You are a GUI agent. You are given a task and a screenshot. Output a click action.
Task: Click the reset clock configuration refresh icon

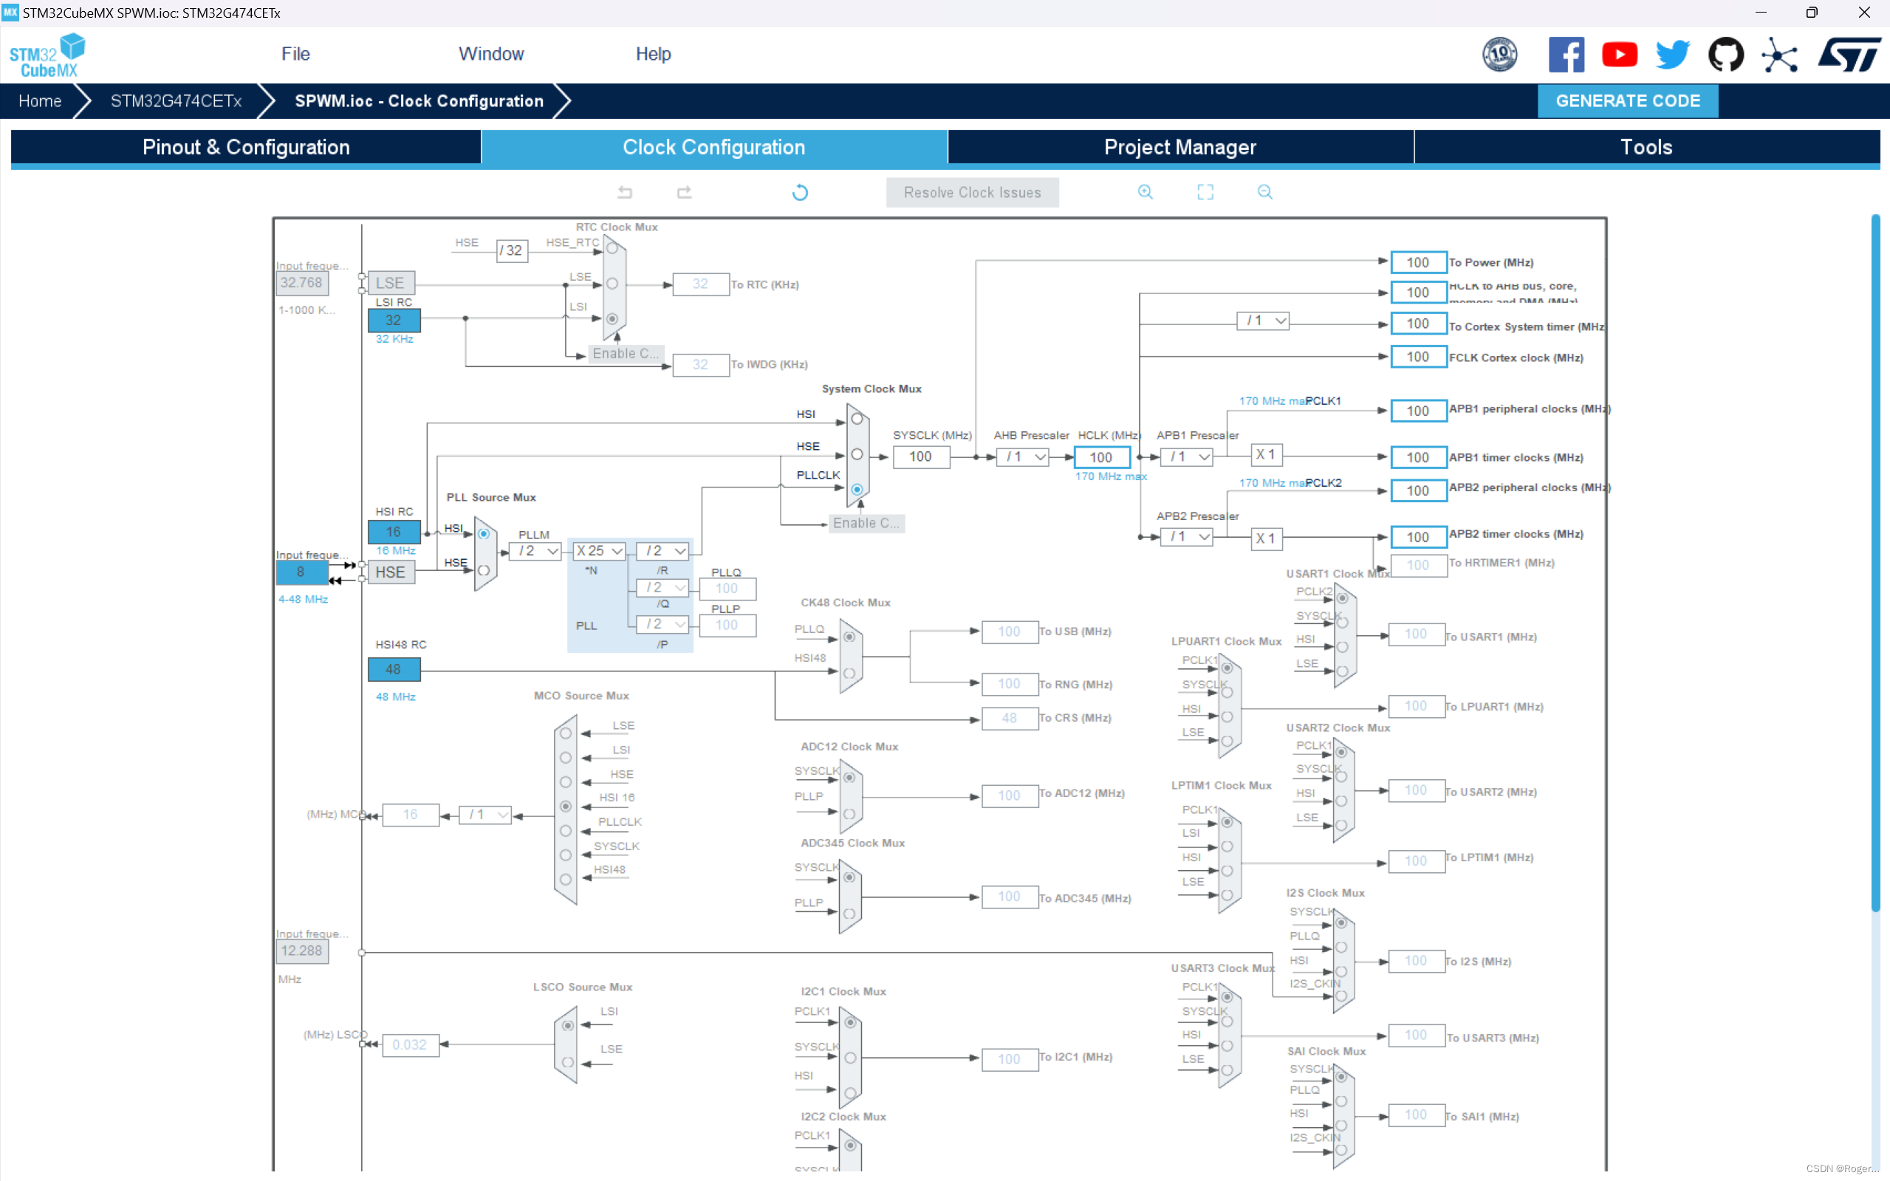click(800, 192)
